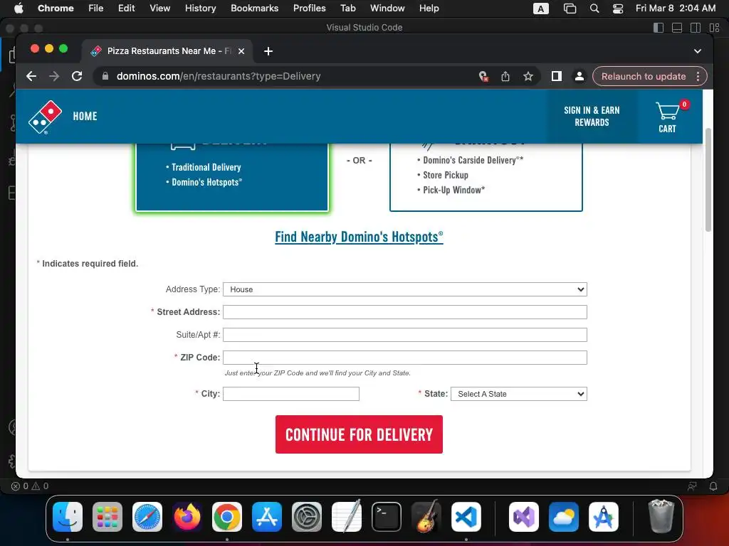Click Continue For Delivery button
The image size is (729, 546).
pyautogui.click(x=359, y=434)
